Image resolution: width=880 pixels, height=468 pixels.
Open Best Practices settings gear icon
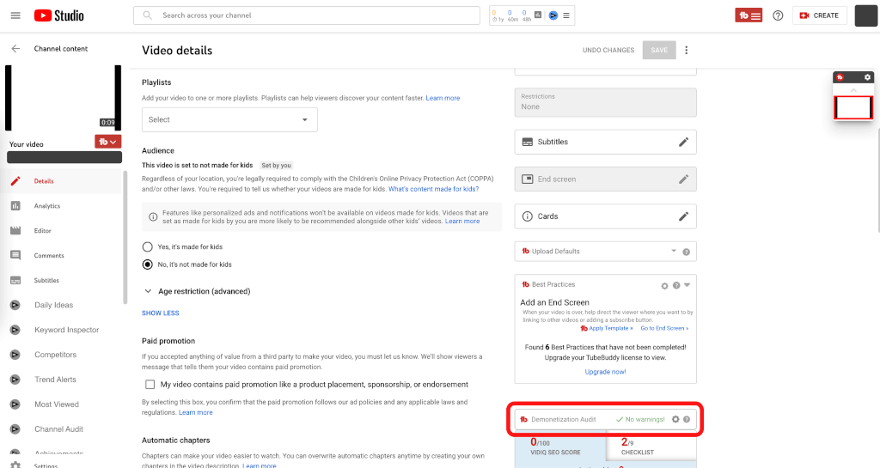664,285
